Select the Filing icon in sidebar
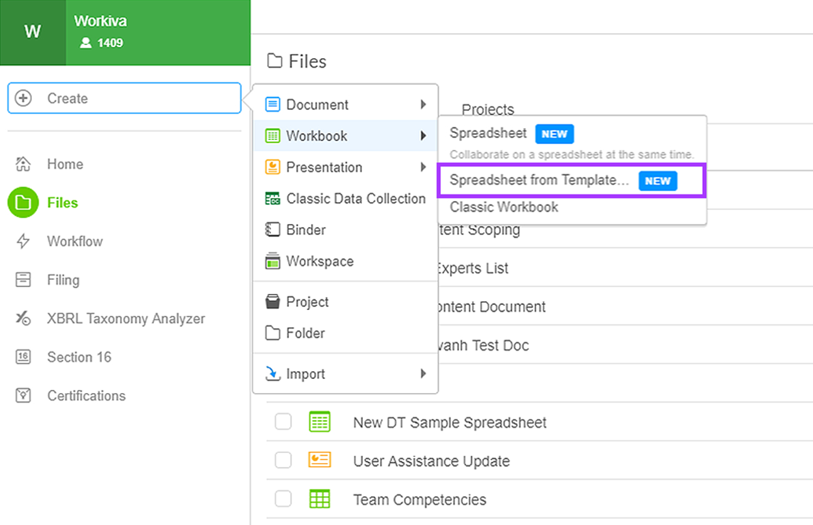Viewport: 813px width, 525px height. 23,280
